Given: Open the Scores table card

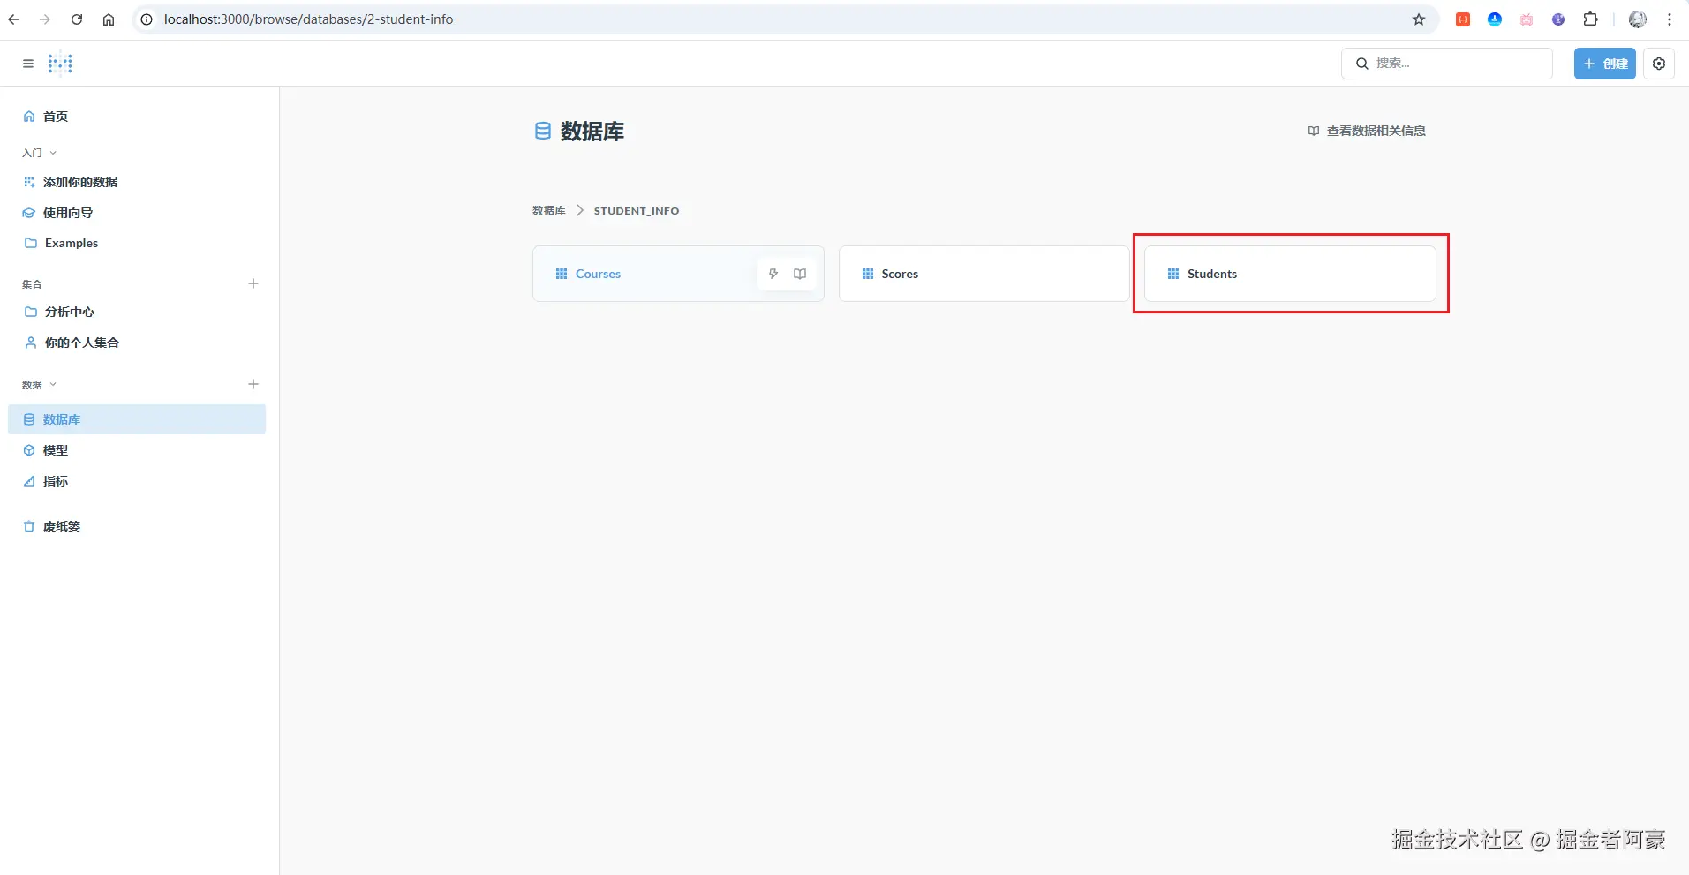Looking at the screenshot, I should click(x=984, y=274).
